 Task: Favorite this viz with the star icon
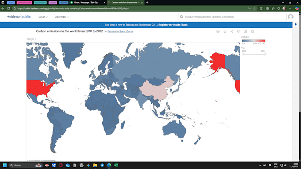[x=225, y=31]
